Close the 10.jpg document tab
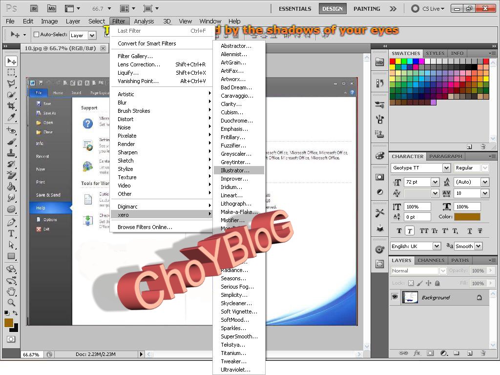Image resolution: width=500 pixels, height=375 pixels. point(103,48)
